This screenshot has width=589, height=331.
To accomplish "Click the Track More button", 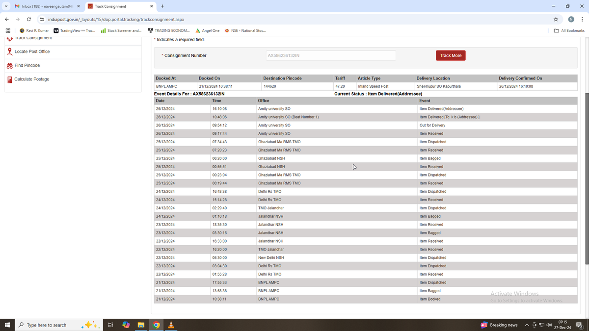I will (x=451, y=55).
